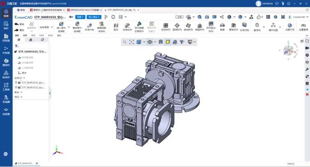The height and width of the screenshot is (167, 310).
Task: Click the user avatar 299249328
Action: pyautogui.click(x=258, y=3)
